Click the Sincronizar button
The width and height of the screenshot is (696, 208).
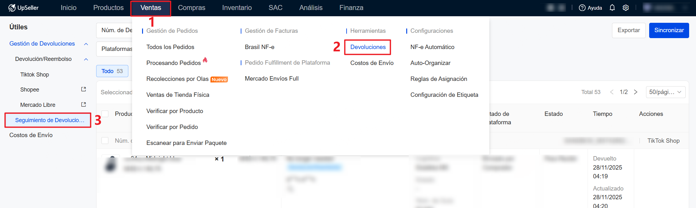[669, 30]
